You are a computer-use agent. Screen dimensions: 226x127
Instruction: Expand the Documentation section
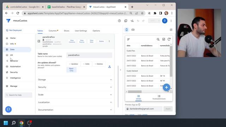(75, 110)
